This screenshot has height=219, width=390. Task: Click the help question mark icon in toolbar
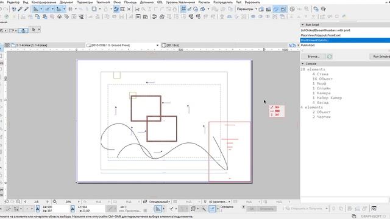323,9
